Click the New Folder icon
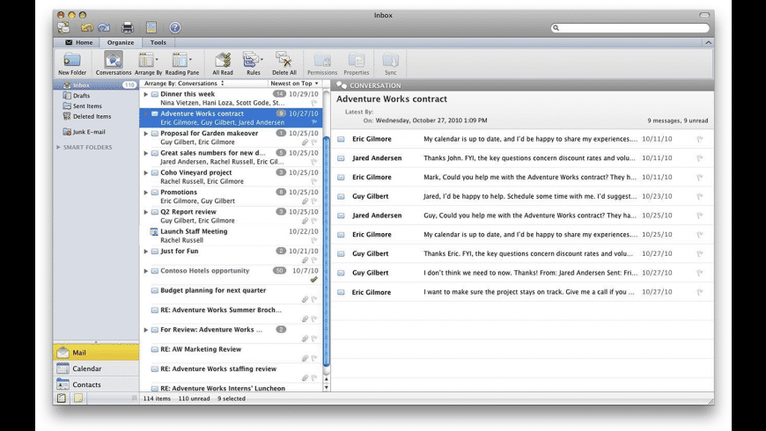This screenshot has height=431, width=766. [72, 61]
